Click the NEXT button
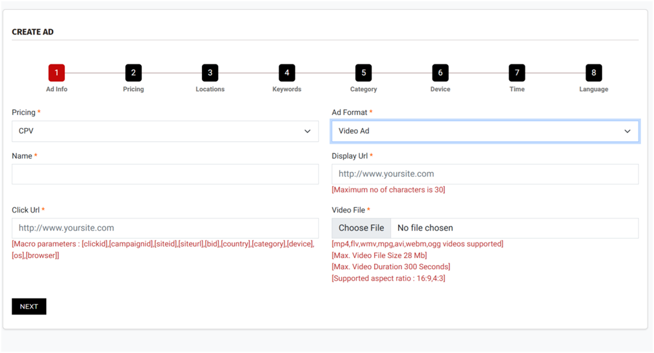 (29, 307)
